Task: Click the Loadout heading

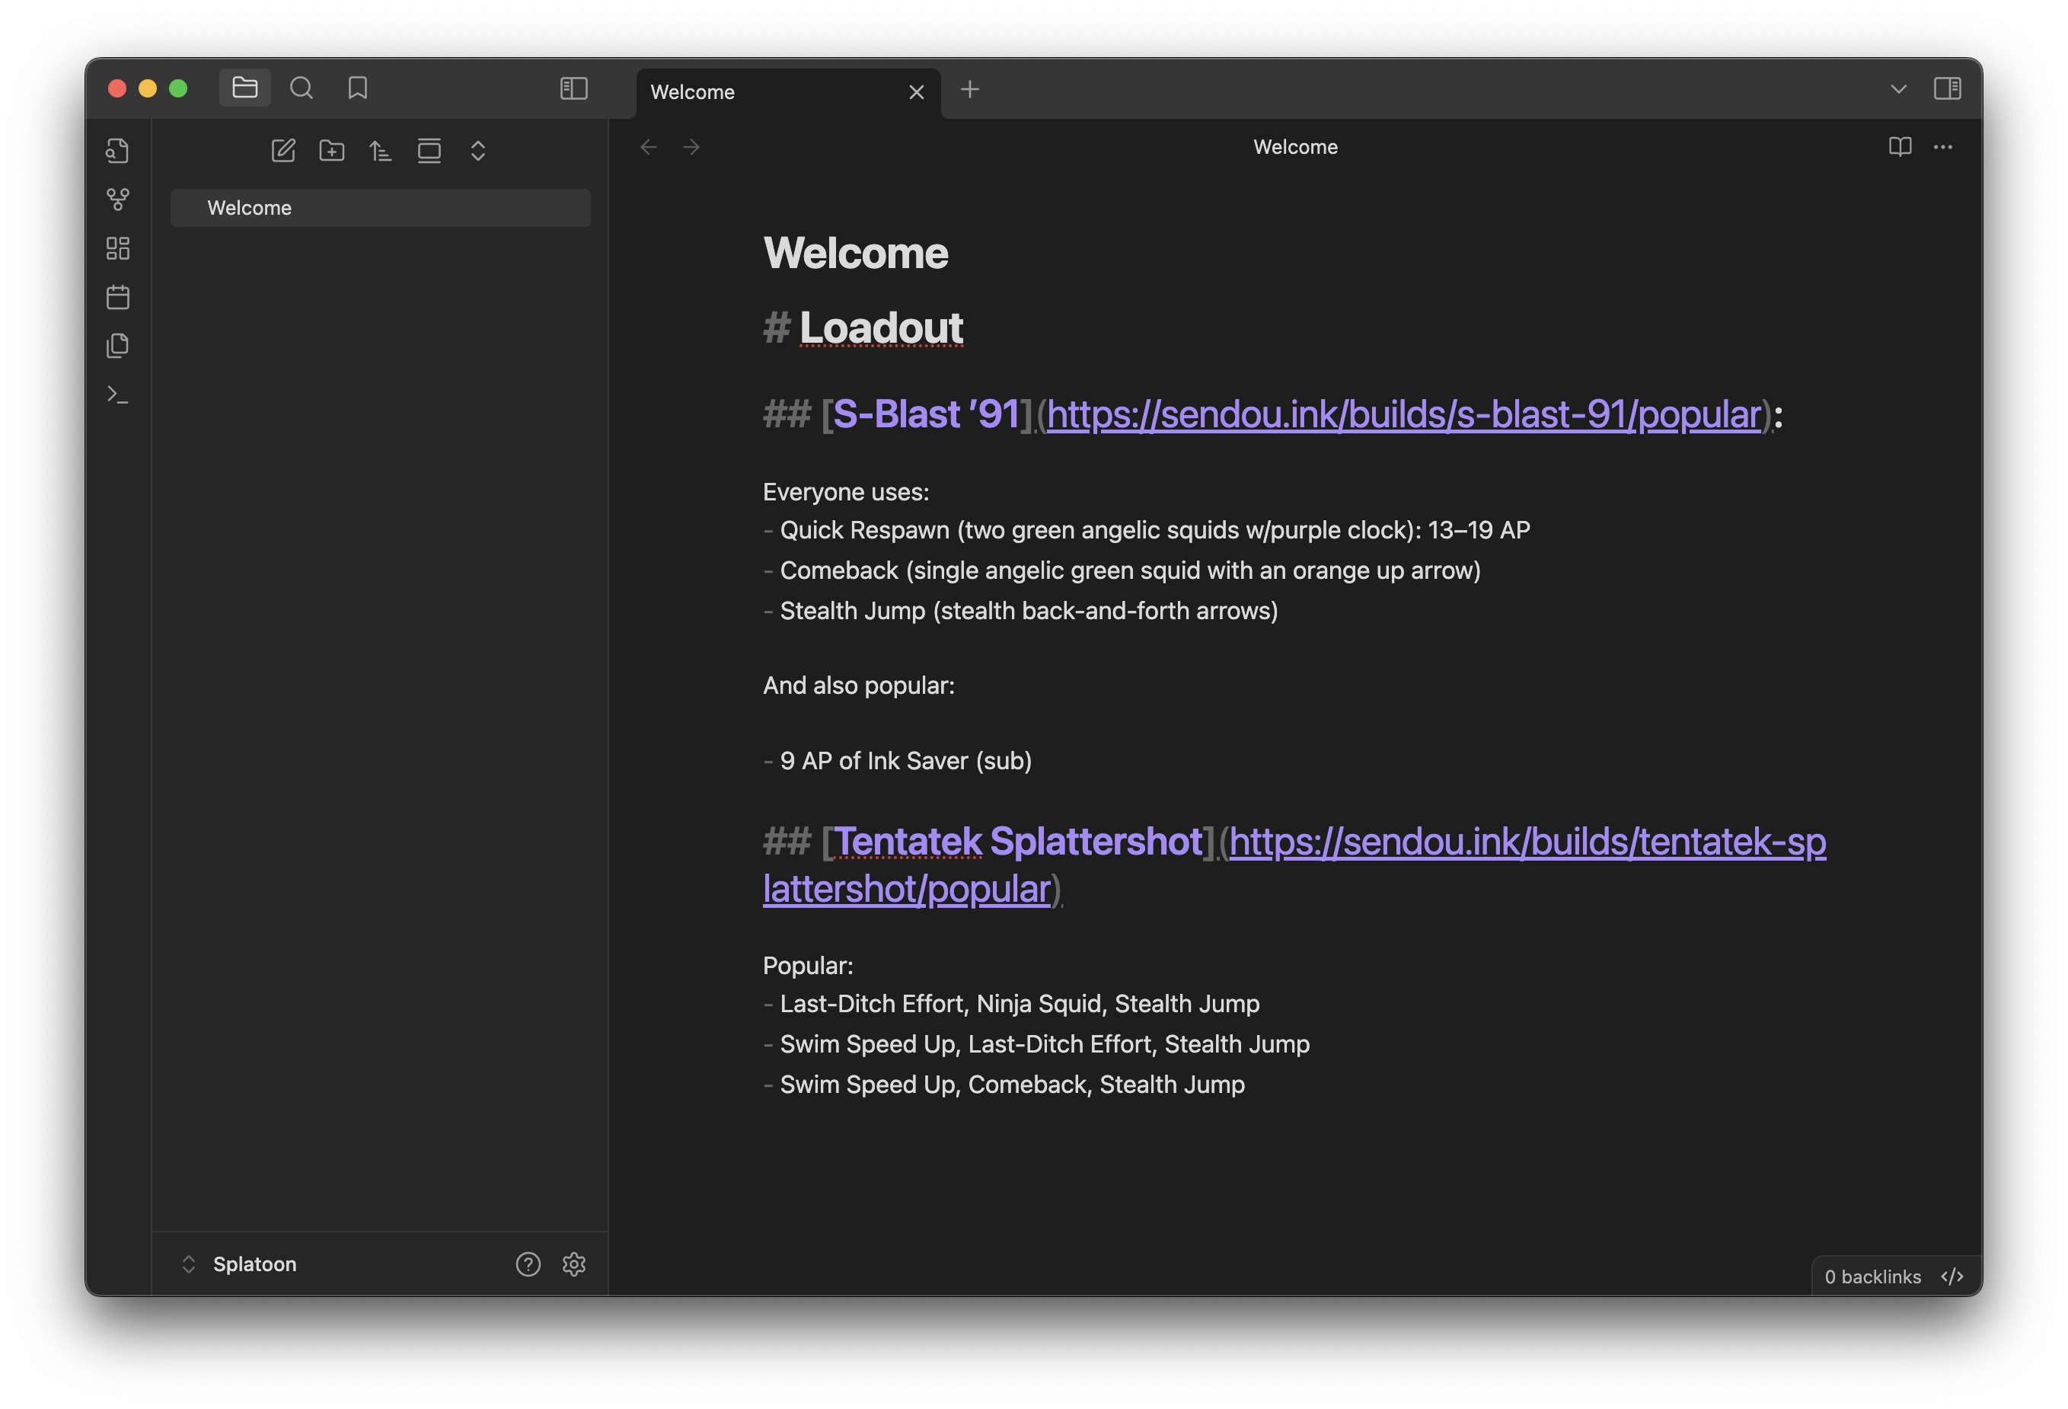Action: coord(881,327)
